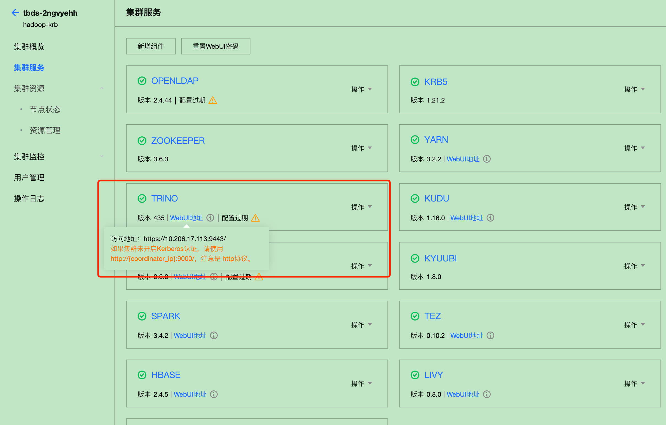Click the info icon next to KUDU WebUI地址
This screenshot has height=425, width=666.
click(490, 218)
